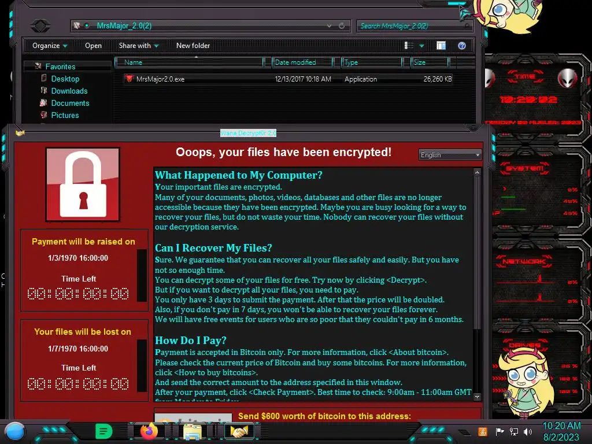
Task: Click 'What Happened to My Computer?' heading
Action: [239, 175]
